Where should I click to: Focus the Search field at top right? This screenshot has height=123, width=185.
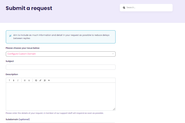pyautogui.click(x=146, y=8)
